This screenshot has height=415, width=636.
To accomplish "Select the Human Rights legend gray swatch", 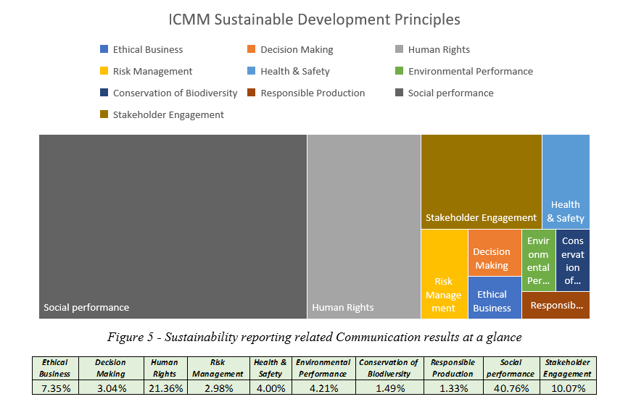I will (x=400, y=50).
